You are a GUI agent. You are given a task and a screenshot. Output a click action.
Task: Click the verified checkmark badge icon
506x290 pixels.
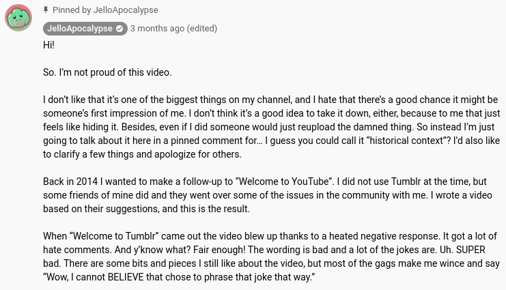click(120, 29)
